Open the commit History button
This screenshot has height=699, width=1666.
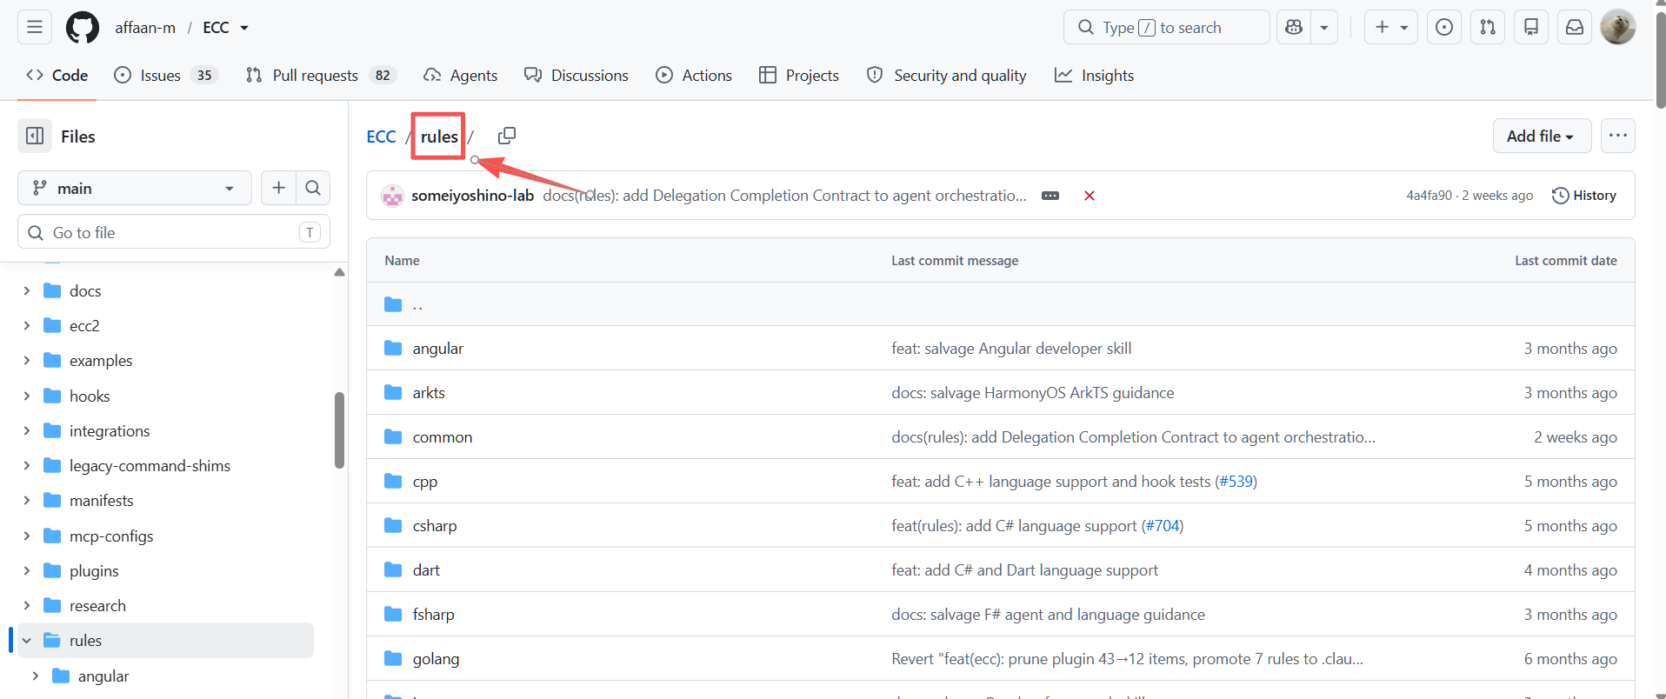point(1584,196)
